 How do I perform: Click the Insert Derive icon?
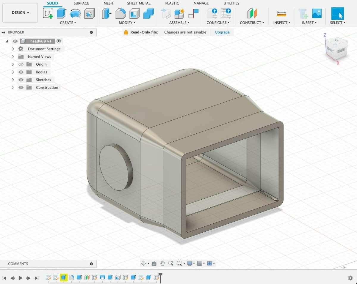303,13
